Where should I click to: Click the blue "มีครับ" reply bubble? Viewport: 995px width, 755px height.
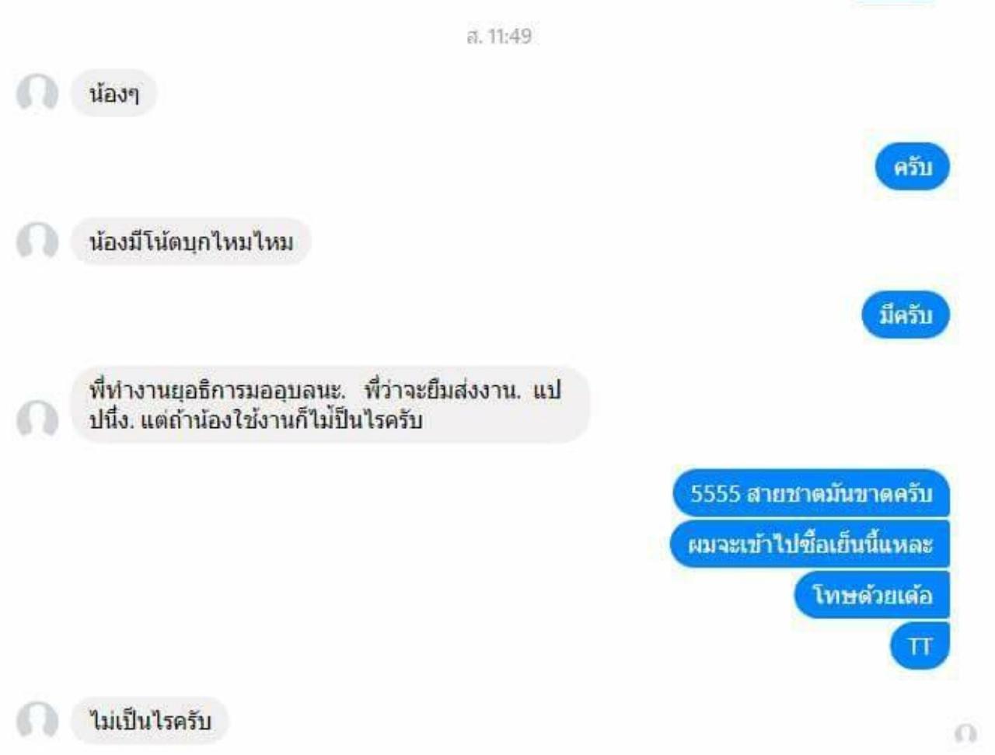click(906, 315)
